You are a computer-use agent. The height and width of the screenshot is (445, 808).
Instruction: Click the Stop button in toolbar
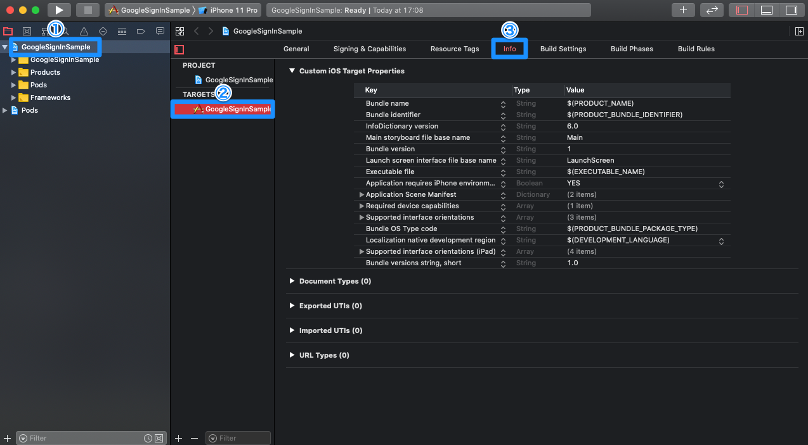click(88, 10)
